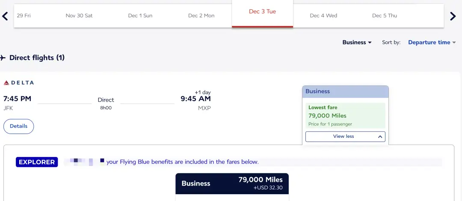This screenshot has height=201, width=462.
Task: Select the 29 Fri date tab
Action: point(24,16)
